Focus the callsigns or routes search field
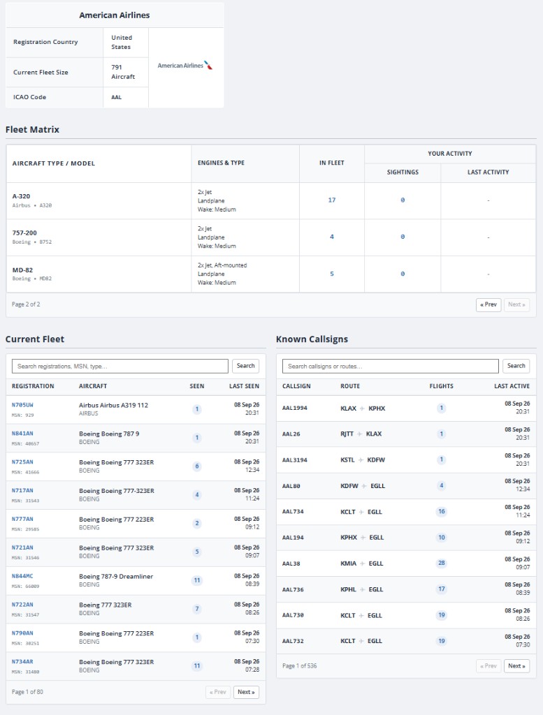The height and width of the screenshot is (715, 543). point(391,366)
